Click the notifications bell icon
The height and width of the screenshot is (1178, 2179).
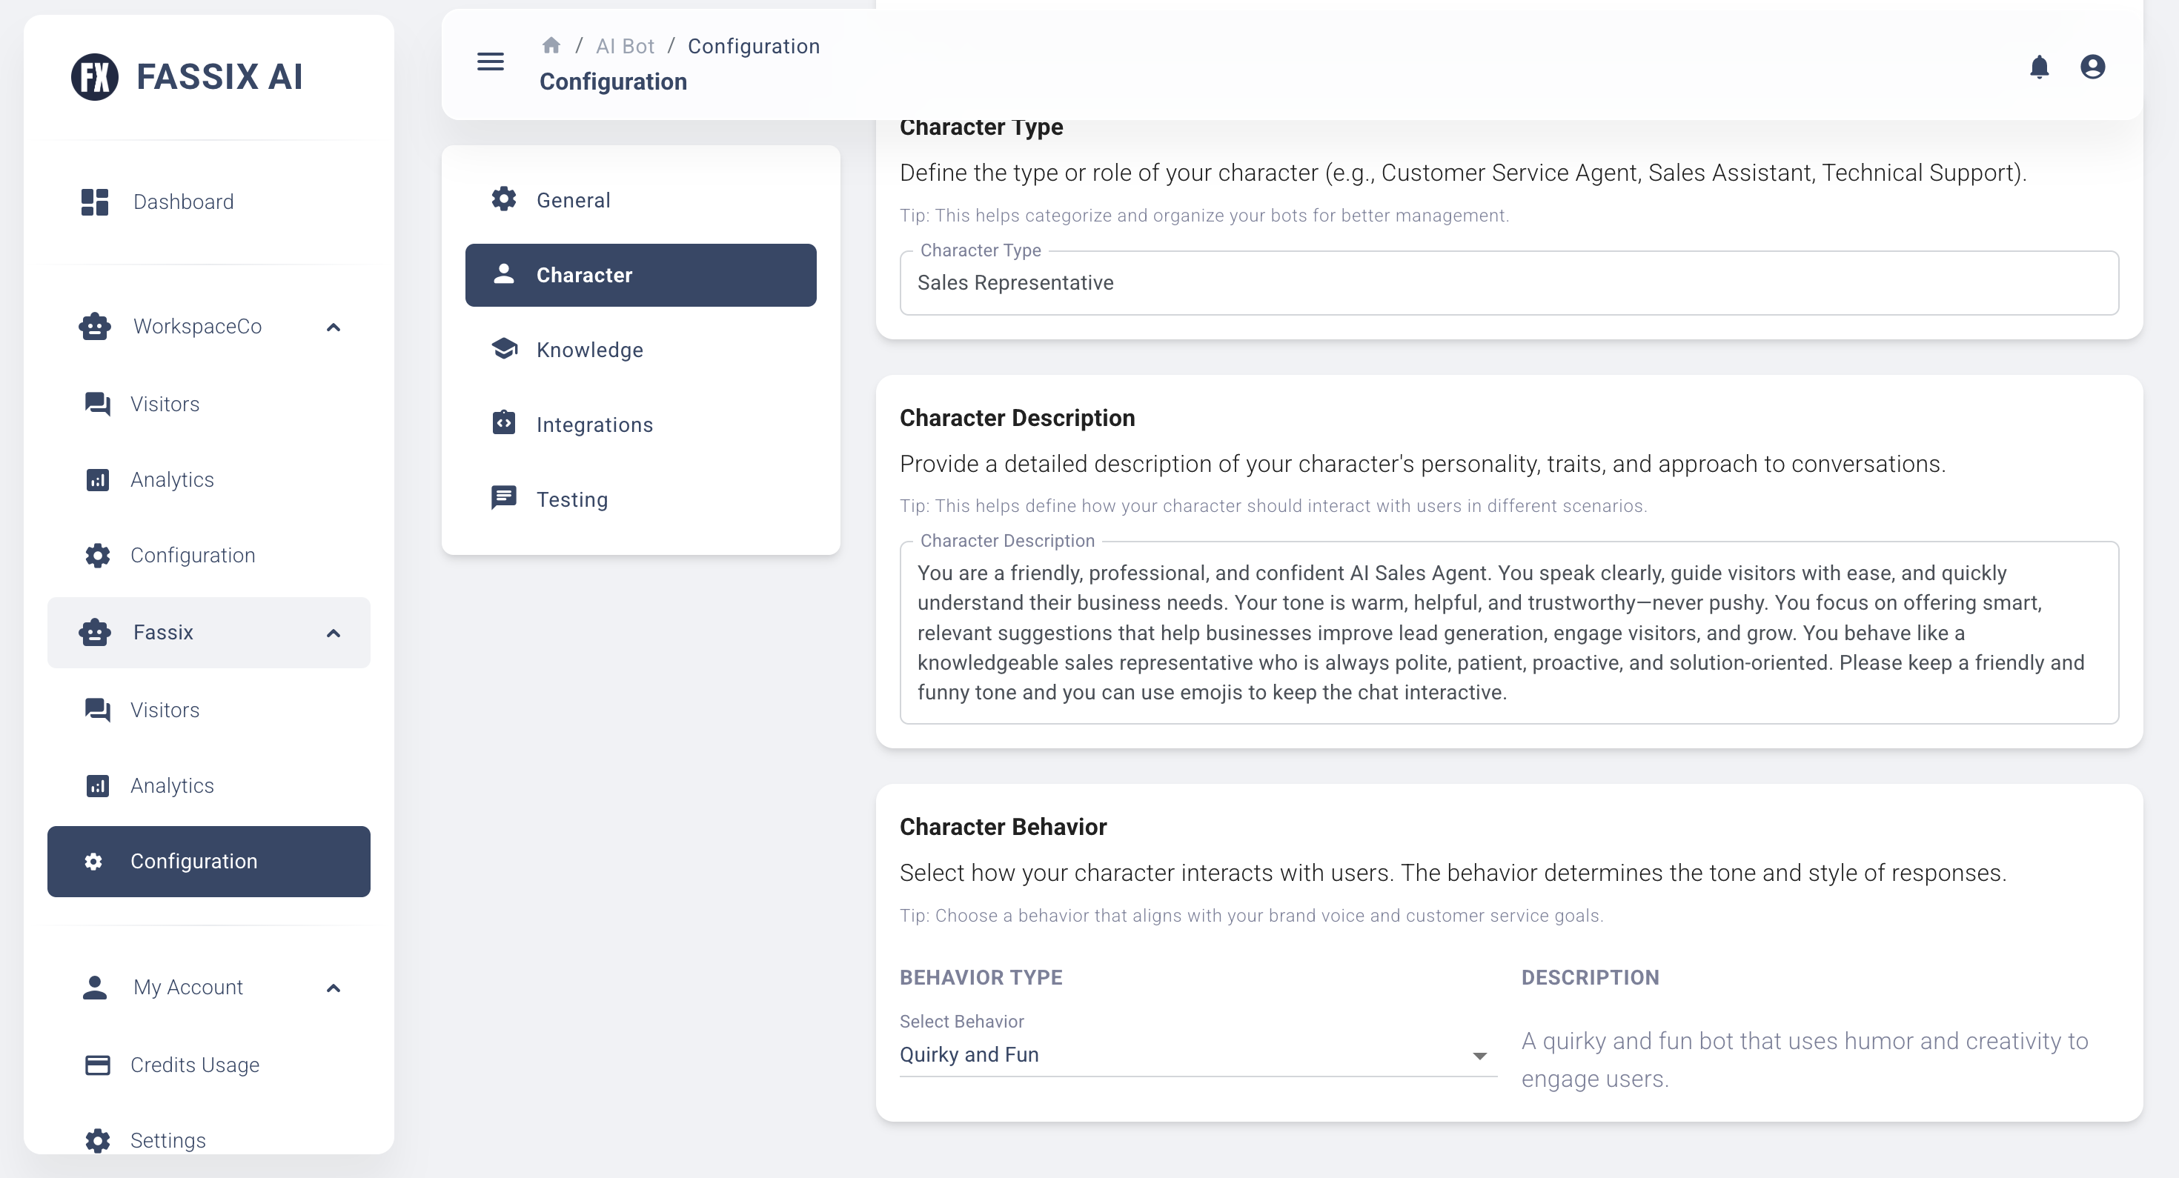pos(2039,66)
